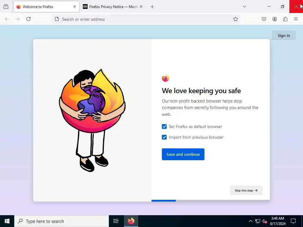This screenshot has width=303, height=227.
Task: Click Skip this step
Action: 246,190
